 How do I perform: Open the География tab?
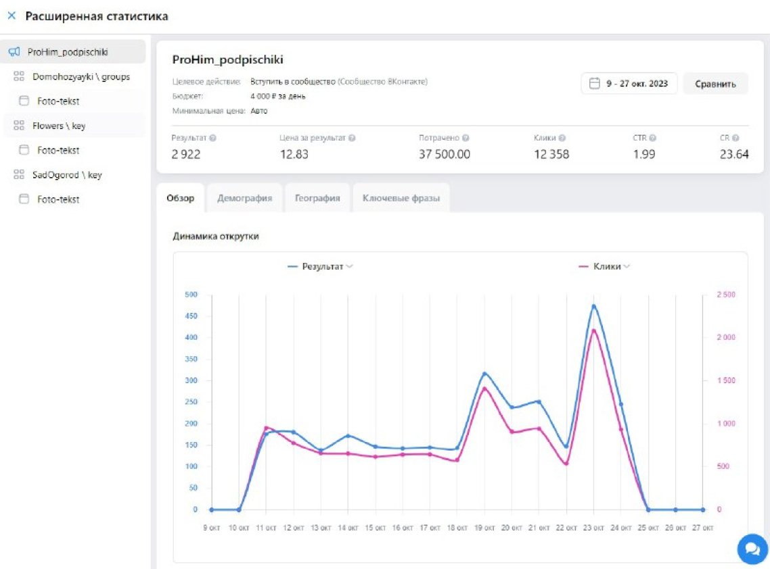pyautogui.click(x=317, y=199)
